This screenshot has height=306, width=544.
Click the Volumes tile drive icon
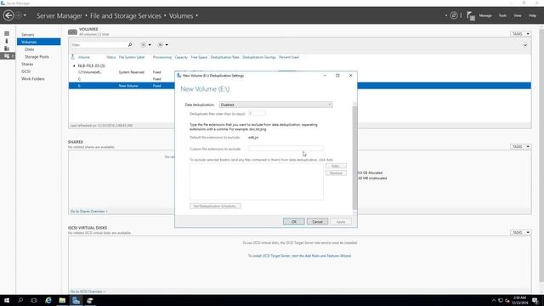tap(72, 32)
